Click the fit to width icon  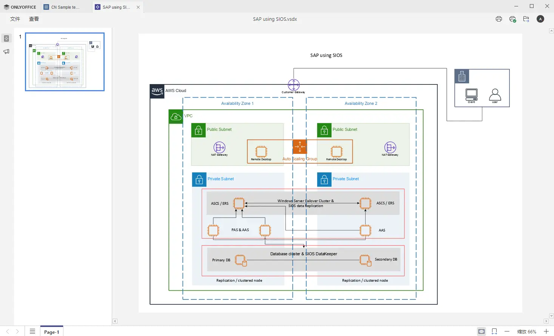pyautogui.click(x=494, y=331)
